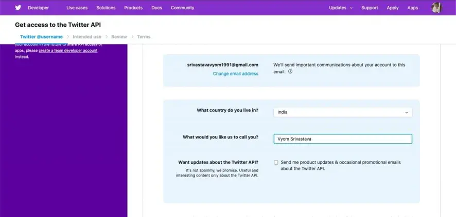Image resolution: width=456 pixels, height=217 pixels.
Task: Click the email info circle icon
Action: [290, 71]
